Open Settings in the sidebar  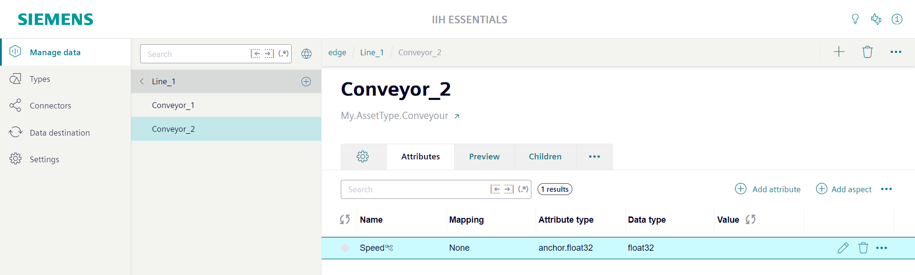tap(65, 159)
